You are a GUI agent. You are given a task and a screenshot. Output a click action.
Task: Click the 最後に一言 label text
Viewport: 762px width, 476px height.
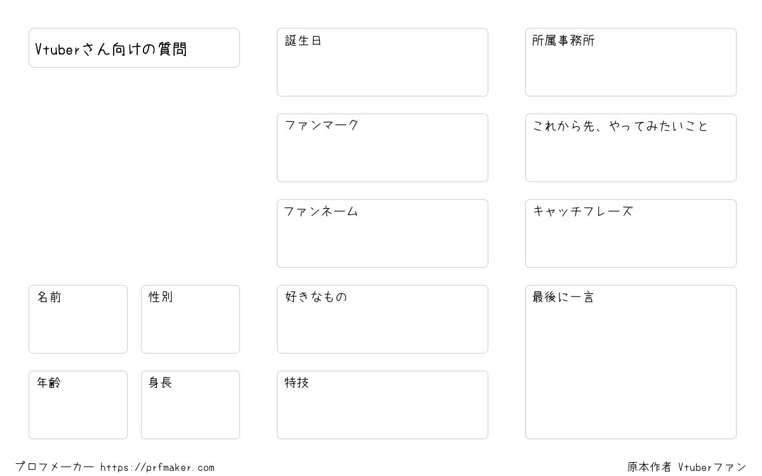[563, 297]
